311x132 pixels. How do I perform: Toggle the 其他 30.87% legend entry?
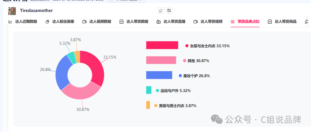[x=196, y=61]
